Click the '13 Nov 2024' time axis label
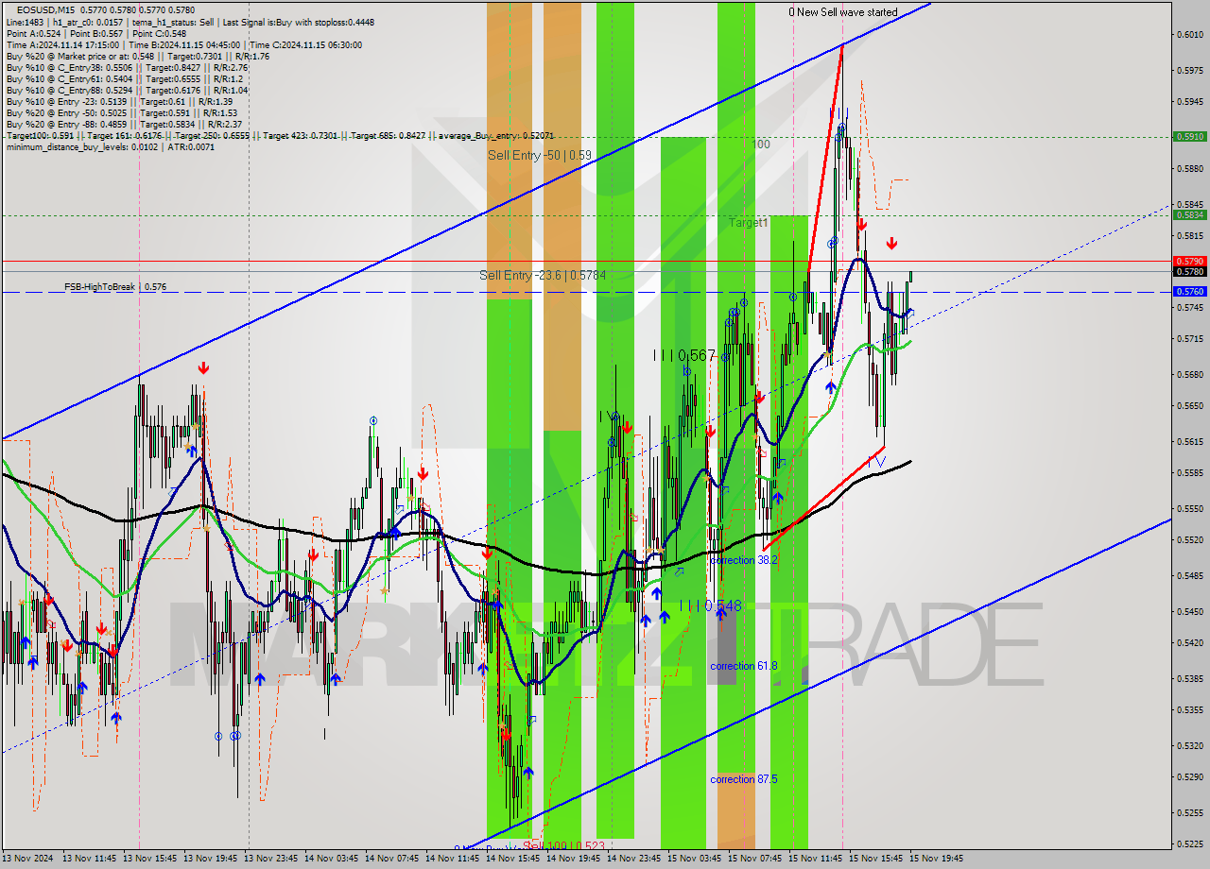The width and height of the screenshot is (1210, 869). coord(29,859)
